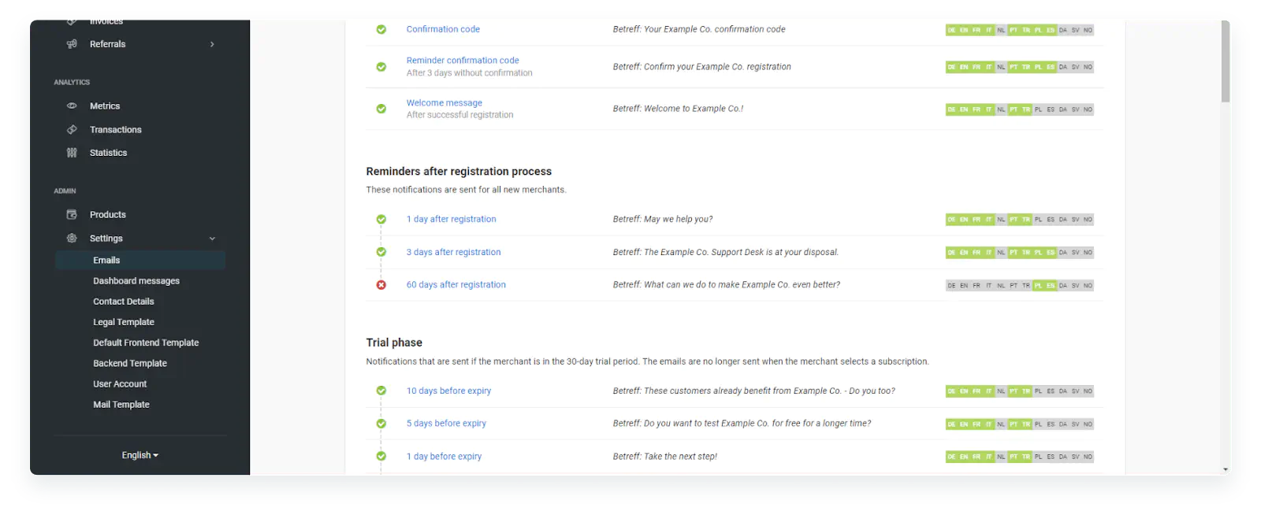
Task: Collapse the Settings submenu chevron
Action: 212,239
